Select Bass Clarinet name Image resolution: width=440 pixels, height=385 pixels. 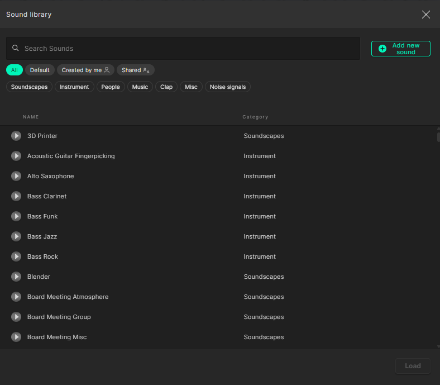pyautogui.click(x=47, y=196)
